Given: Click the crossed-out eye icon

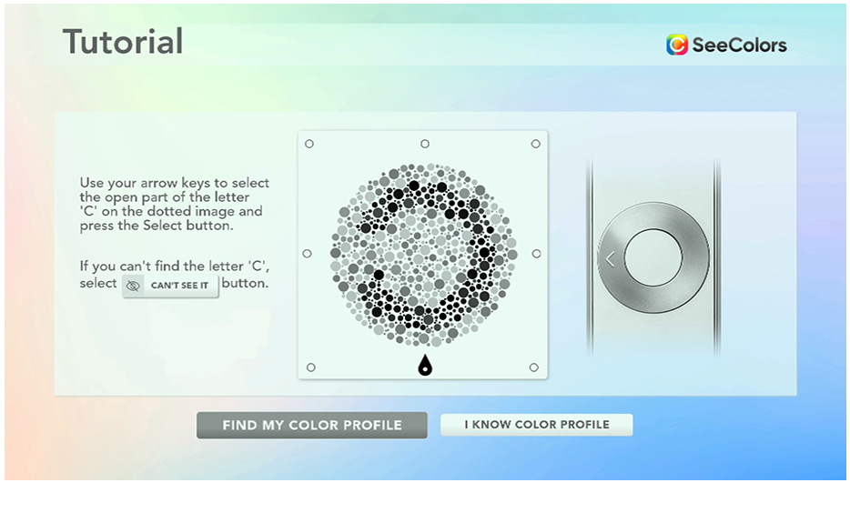Looking at the screenshot, I should tap(134, 286).
